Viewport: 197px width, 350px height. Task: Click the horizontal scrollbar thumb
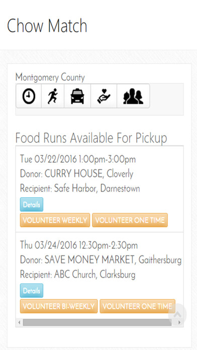click(x=97, y=322)
